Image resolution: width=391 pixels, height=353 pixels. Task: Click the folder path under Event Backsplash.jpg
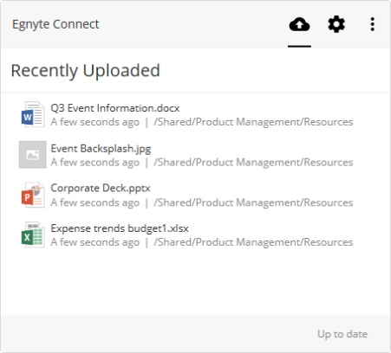[x=253, y=163]
